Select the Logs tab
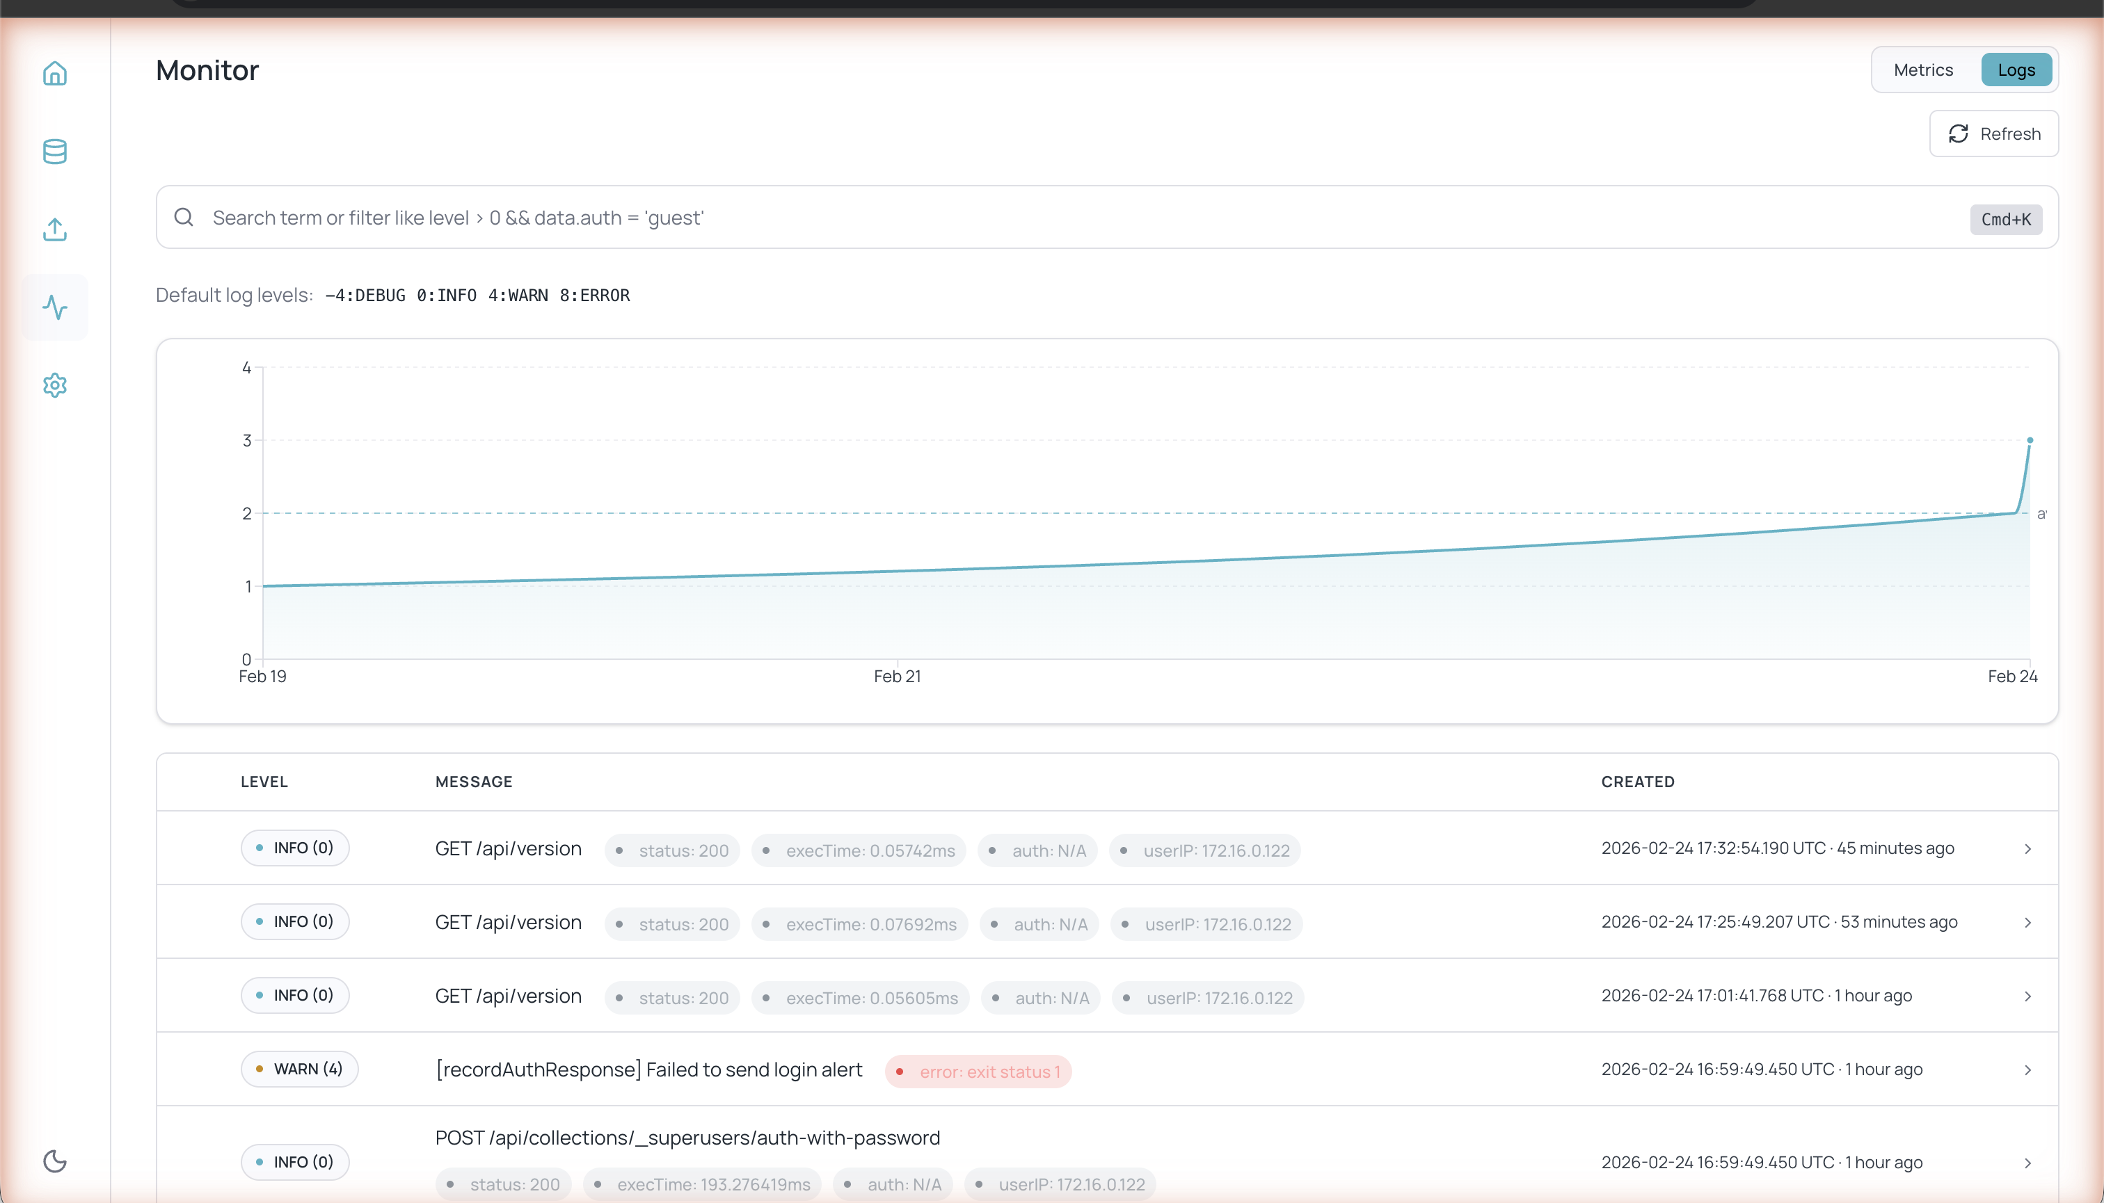 pyautogui.click(x=2016, y=70)
